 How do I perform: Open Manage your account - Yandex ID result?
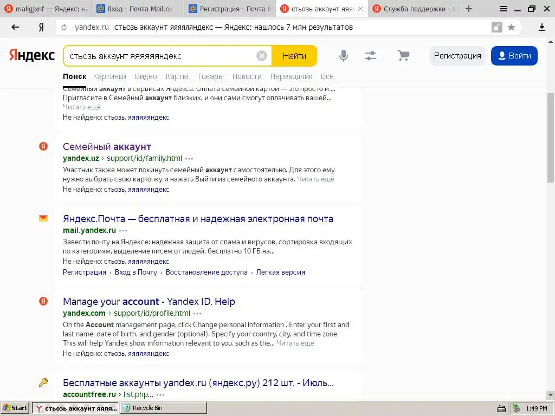149,301
